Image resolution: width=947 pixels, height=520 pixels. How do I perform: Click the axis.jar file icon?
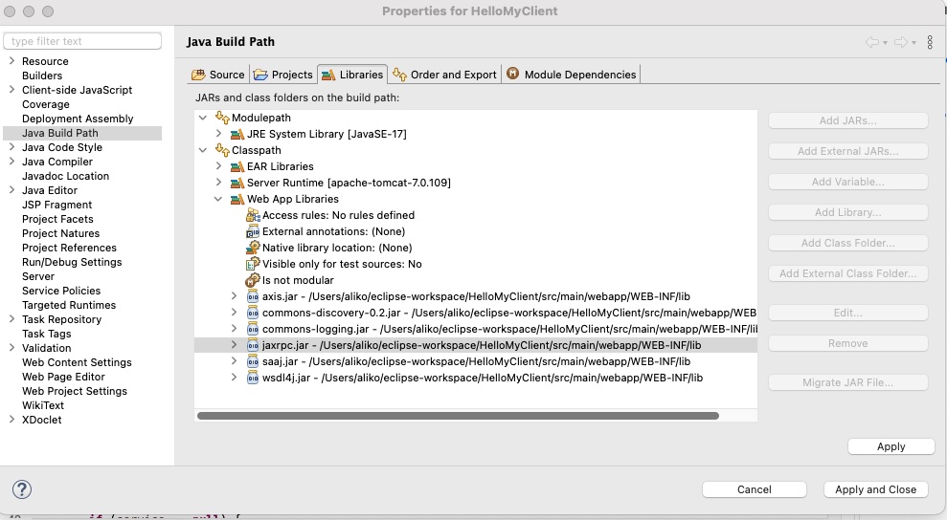click(x=253, y=296)
